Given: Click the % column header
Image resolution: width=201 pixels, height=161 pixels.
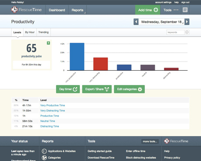Looking at the screenshot, I should 16,100.
